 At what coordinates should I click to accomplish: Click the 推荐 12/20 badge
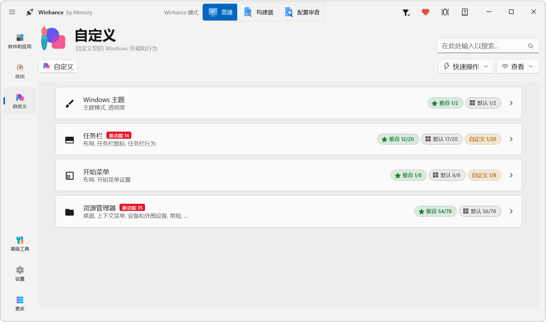(398, 139)
